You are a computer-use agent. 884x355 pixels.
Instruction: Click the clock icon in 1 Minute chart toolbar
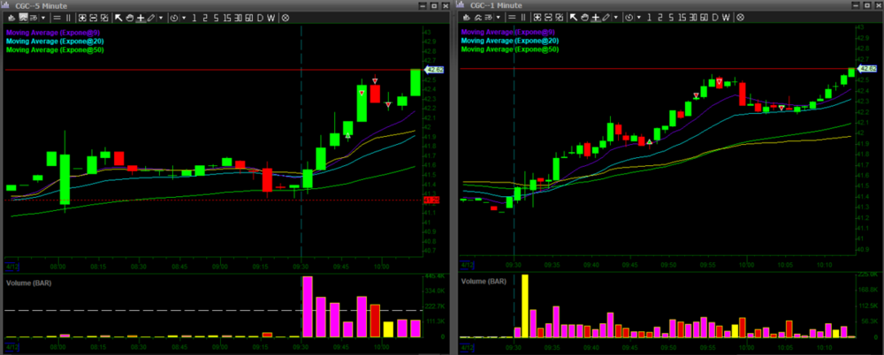[x=629, y=18]
